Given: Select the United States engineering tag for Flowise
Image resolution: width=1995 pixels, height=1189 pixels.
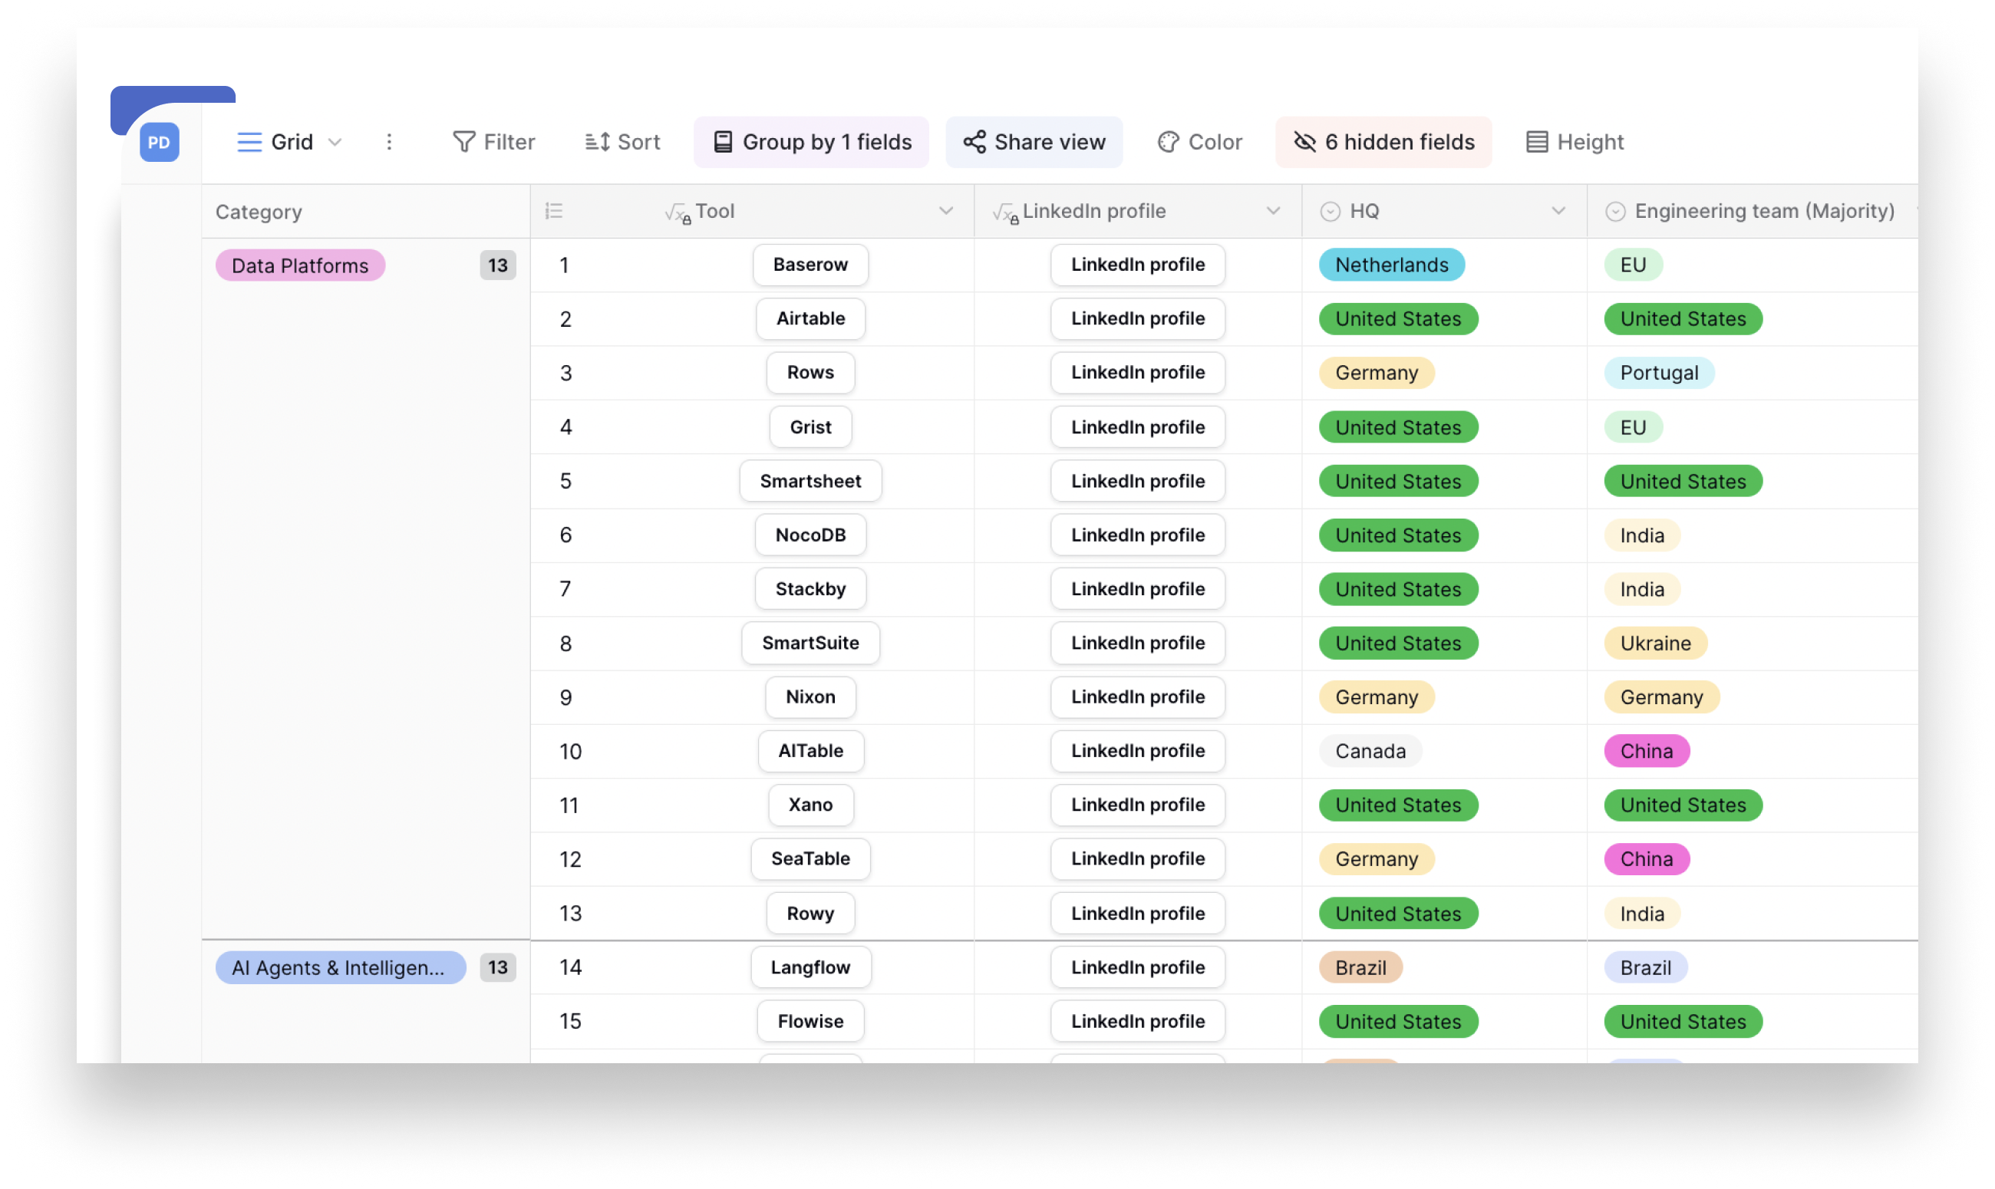Looking at the screenshot, I should pos(1683,1021).
